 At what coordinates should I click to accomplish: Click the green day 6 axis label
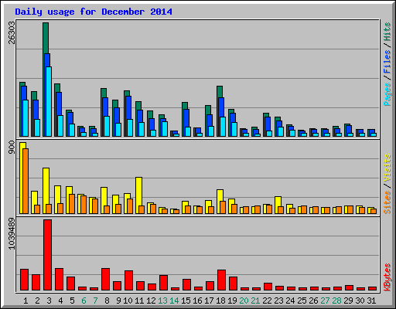coord(84,301)
